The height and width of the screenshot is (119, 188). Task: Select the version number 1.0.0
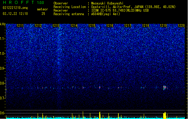40,3
